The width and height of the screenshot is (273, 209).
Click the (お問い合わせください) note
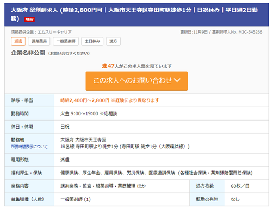[69, 53]
